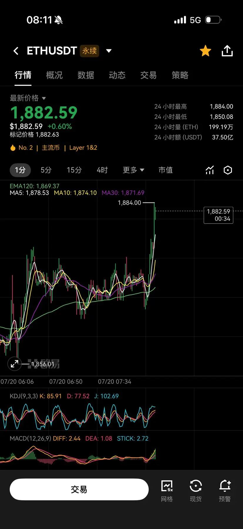This screenshot has height=529, width=243.
Task: Open the 策略 tab
Action: [180, 75]
